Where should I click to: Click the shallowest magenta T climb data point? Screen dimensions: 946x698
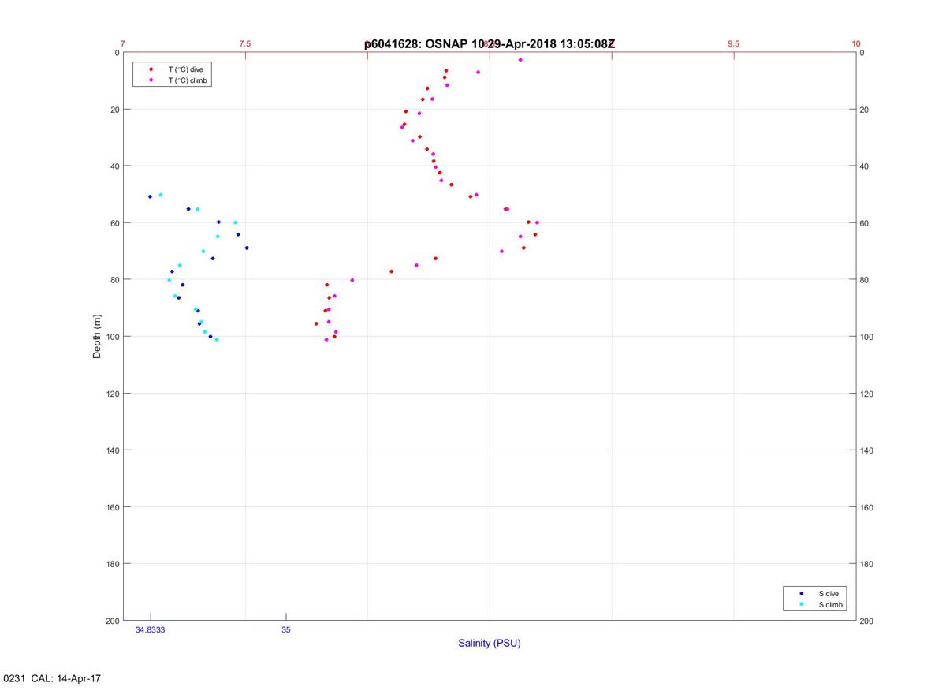pyautogui.click(x=520, y=60)
